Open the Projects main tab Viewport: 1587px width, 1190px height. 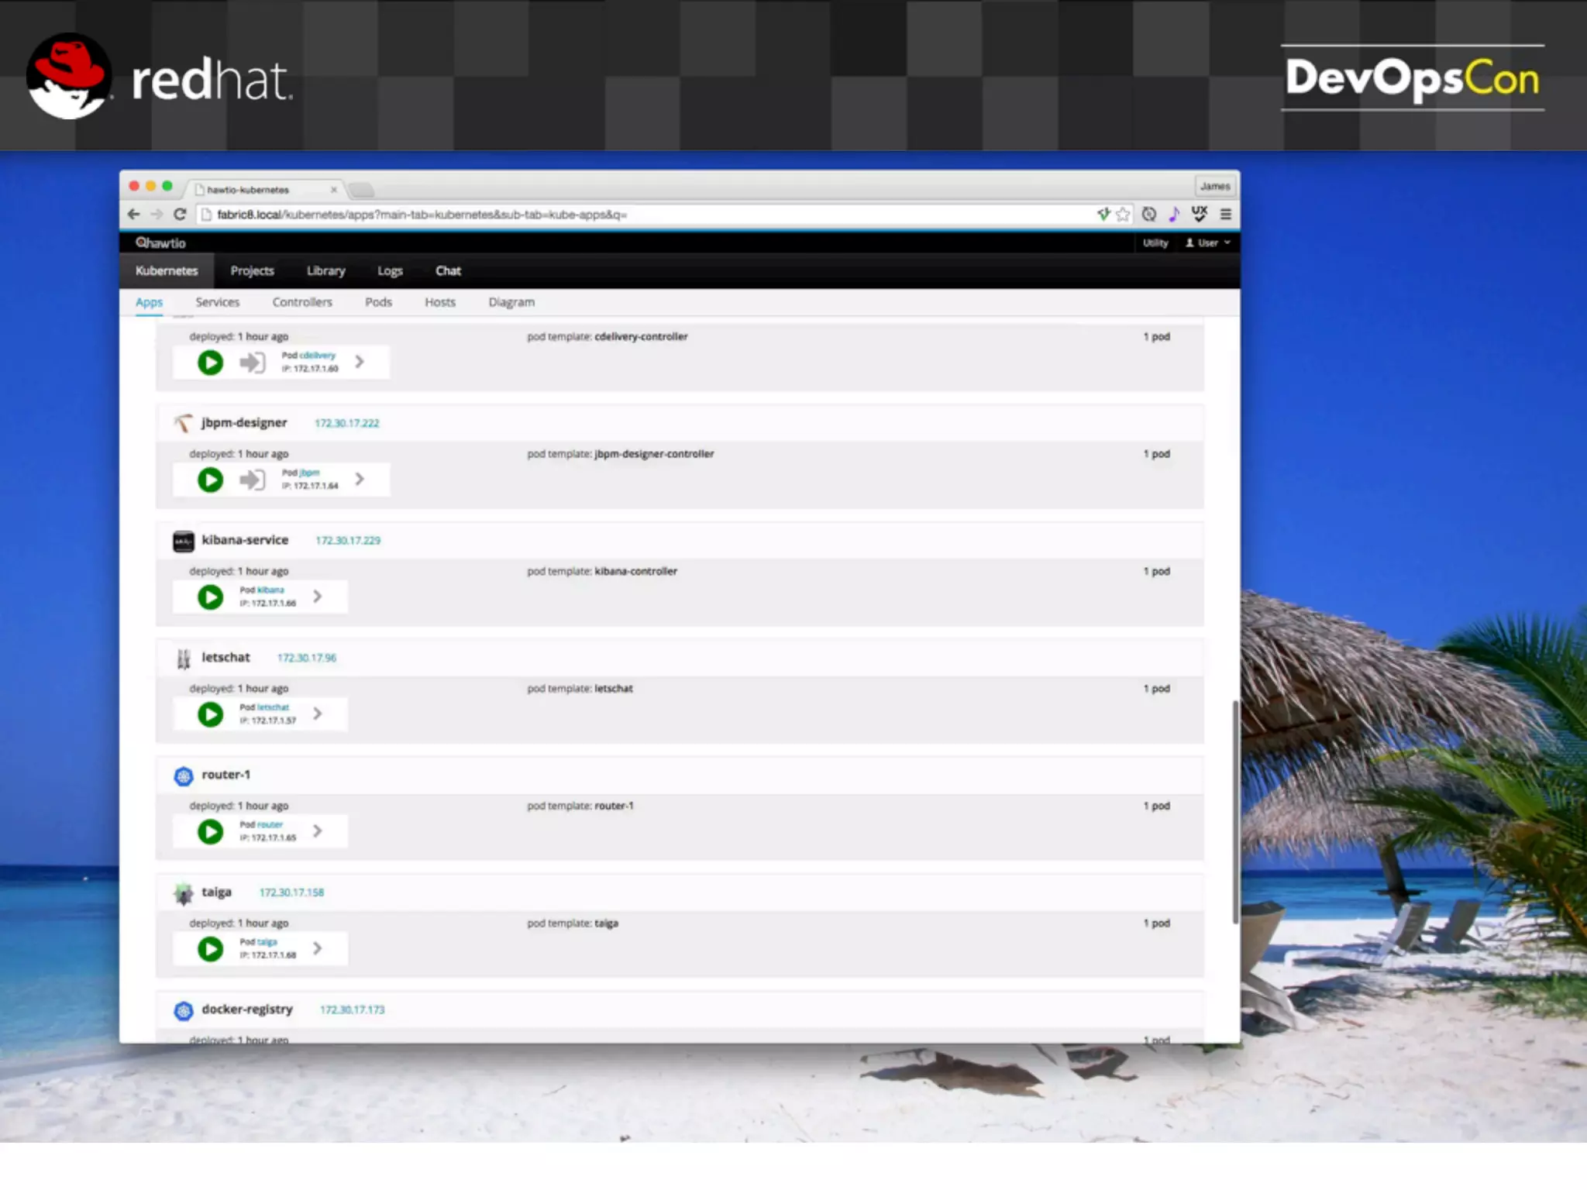(252, 270)
